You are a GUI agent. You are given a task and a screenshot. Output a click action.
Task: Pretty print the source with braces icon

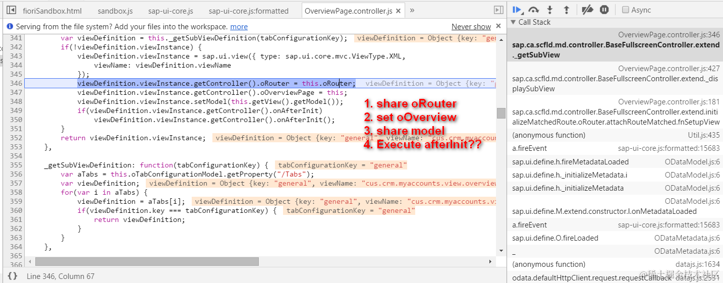13,276
